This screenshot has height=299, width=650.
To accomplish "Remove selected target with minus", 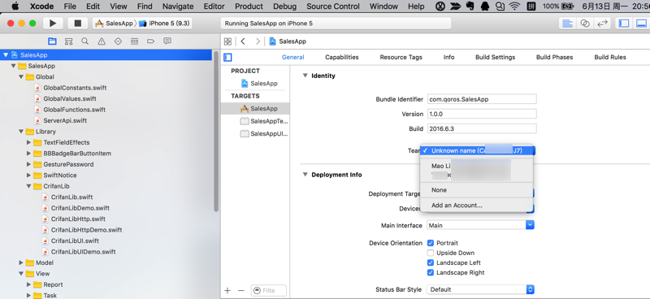I will [x=240, y=290].
